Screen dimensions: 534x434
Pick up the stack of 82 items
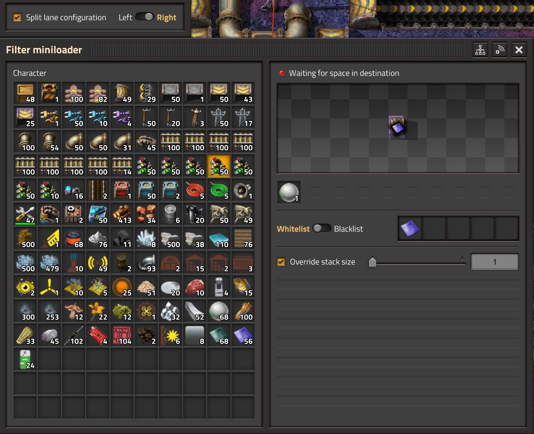click(98, 93)
